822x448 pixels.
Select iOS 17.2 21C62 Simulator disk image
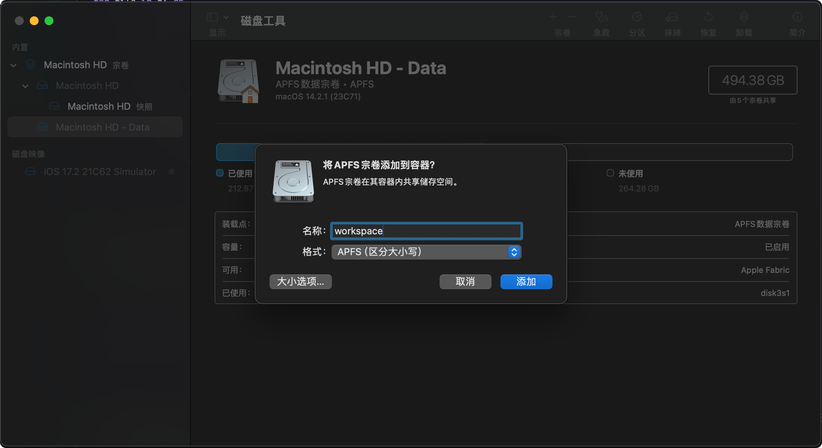pyautogui.click(x=95, y=172)
